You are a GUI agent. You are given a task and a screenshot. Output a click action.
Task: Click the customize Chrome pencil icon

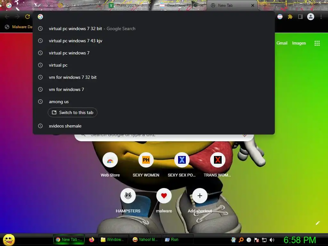pyautogui.click(x=317, y=223)
